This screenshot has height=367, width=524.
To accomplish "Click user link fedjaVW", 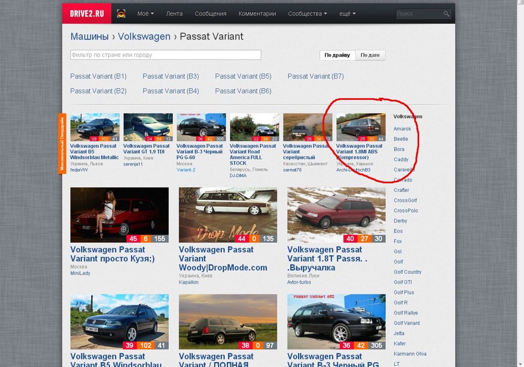I will click(79, 170).
